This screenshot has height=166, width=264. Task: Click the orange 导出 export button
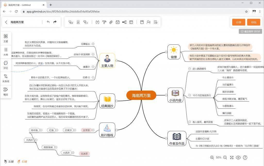pos(253,22)
